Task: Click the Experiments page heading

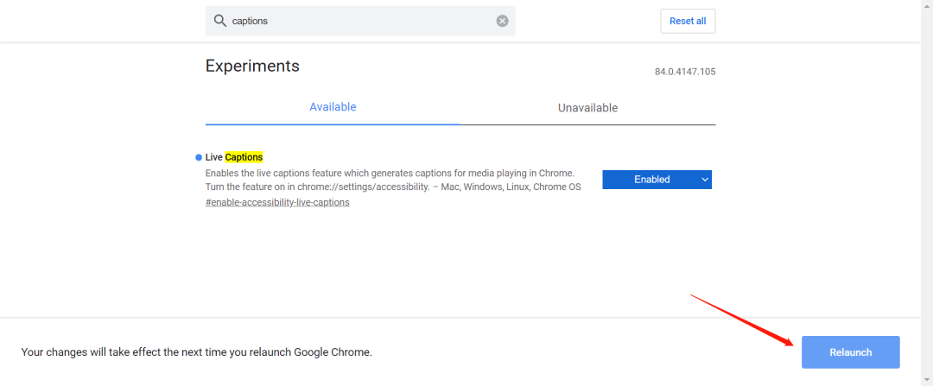Action: [252, 66]
